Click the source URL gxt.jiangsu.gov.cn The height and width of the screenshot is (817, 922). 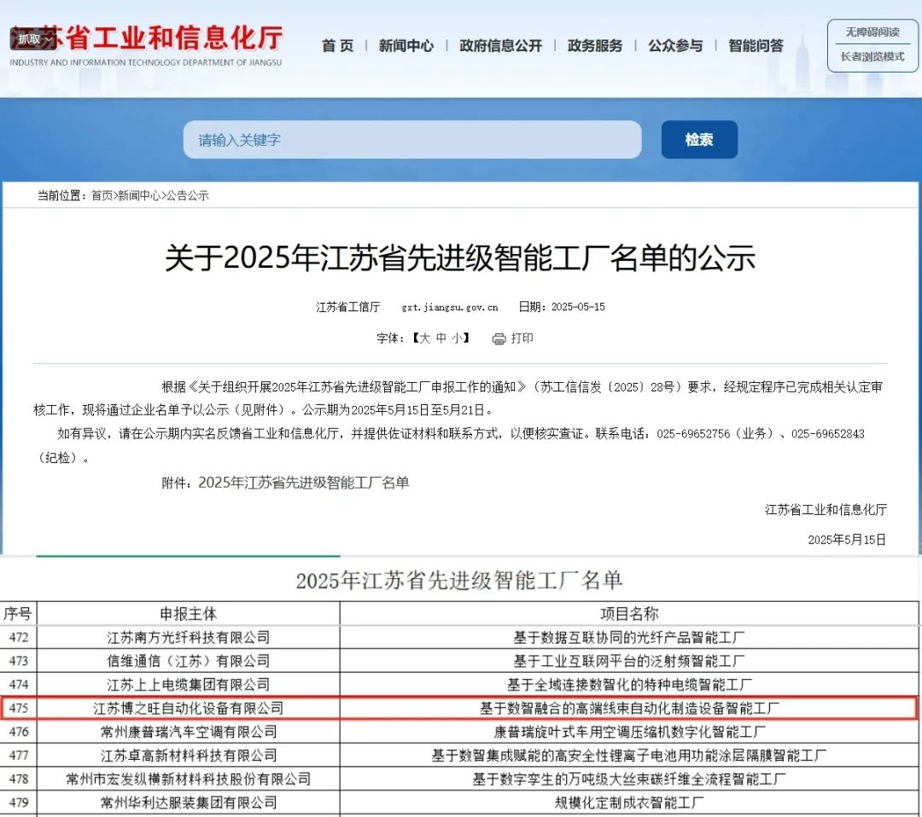450,307
